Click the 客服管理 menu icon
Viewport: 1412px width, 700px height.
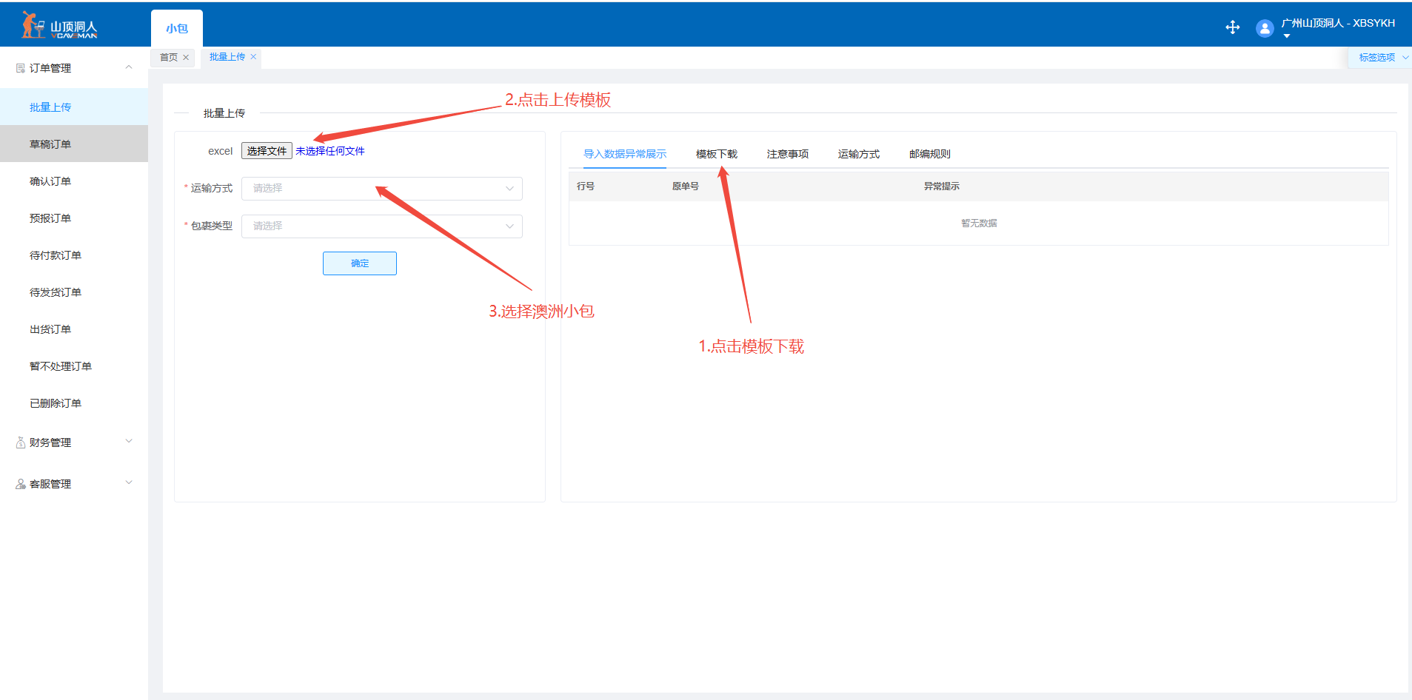(x=21, y=484)
